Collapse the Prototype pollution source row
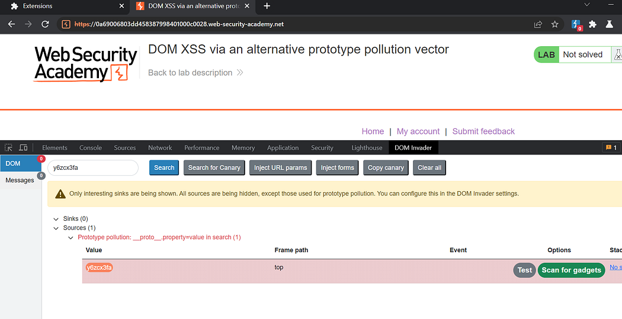622x319 pixels. coord(70,237)
